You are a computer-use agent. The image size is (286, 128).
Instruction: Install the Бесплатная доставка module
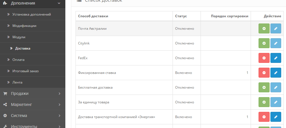point(264,88)
